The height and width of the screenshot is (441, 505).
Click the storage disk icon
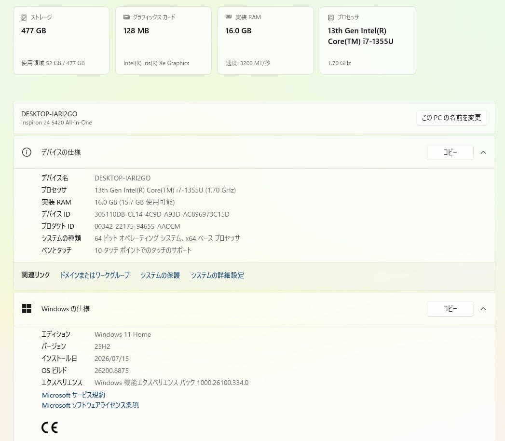tap(24, 17)
